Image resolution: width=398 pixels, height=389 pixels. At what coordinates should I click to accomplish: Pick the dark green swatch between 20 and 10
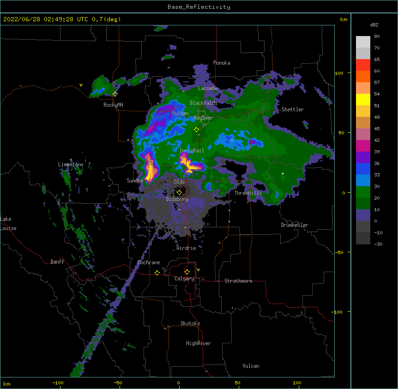click(363, 204)
